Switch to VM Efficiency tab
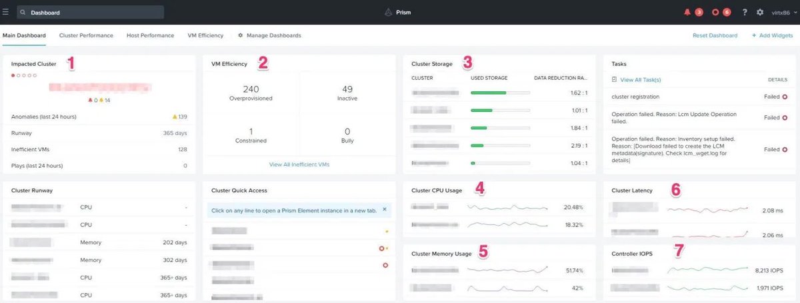 click(205, 35)
